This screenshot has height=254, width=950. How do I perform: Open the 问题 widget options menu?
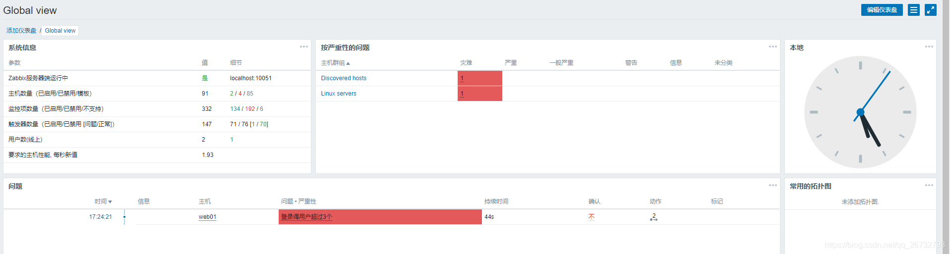coord(773,185)
